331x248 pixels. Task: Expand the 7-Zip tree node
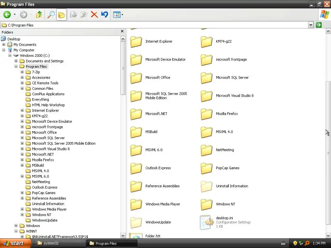tap(22, 72)
